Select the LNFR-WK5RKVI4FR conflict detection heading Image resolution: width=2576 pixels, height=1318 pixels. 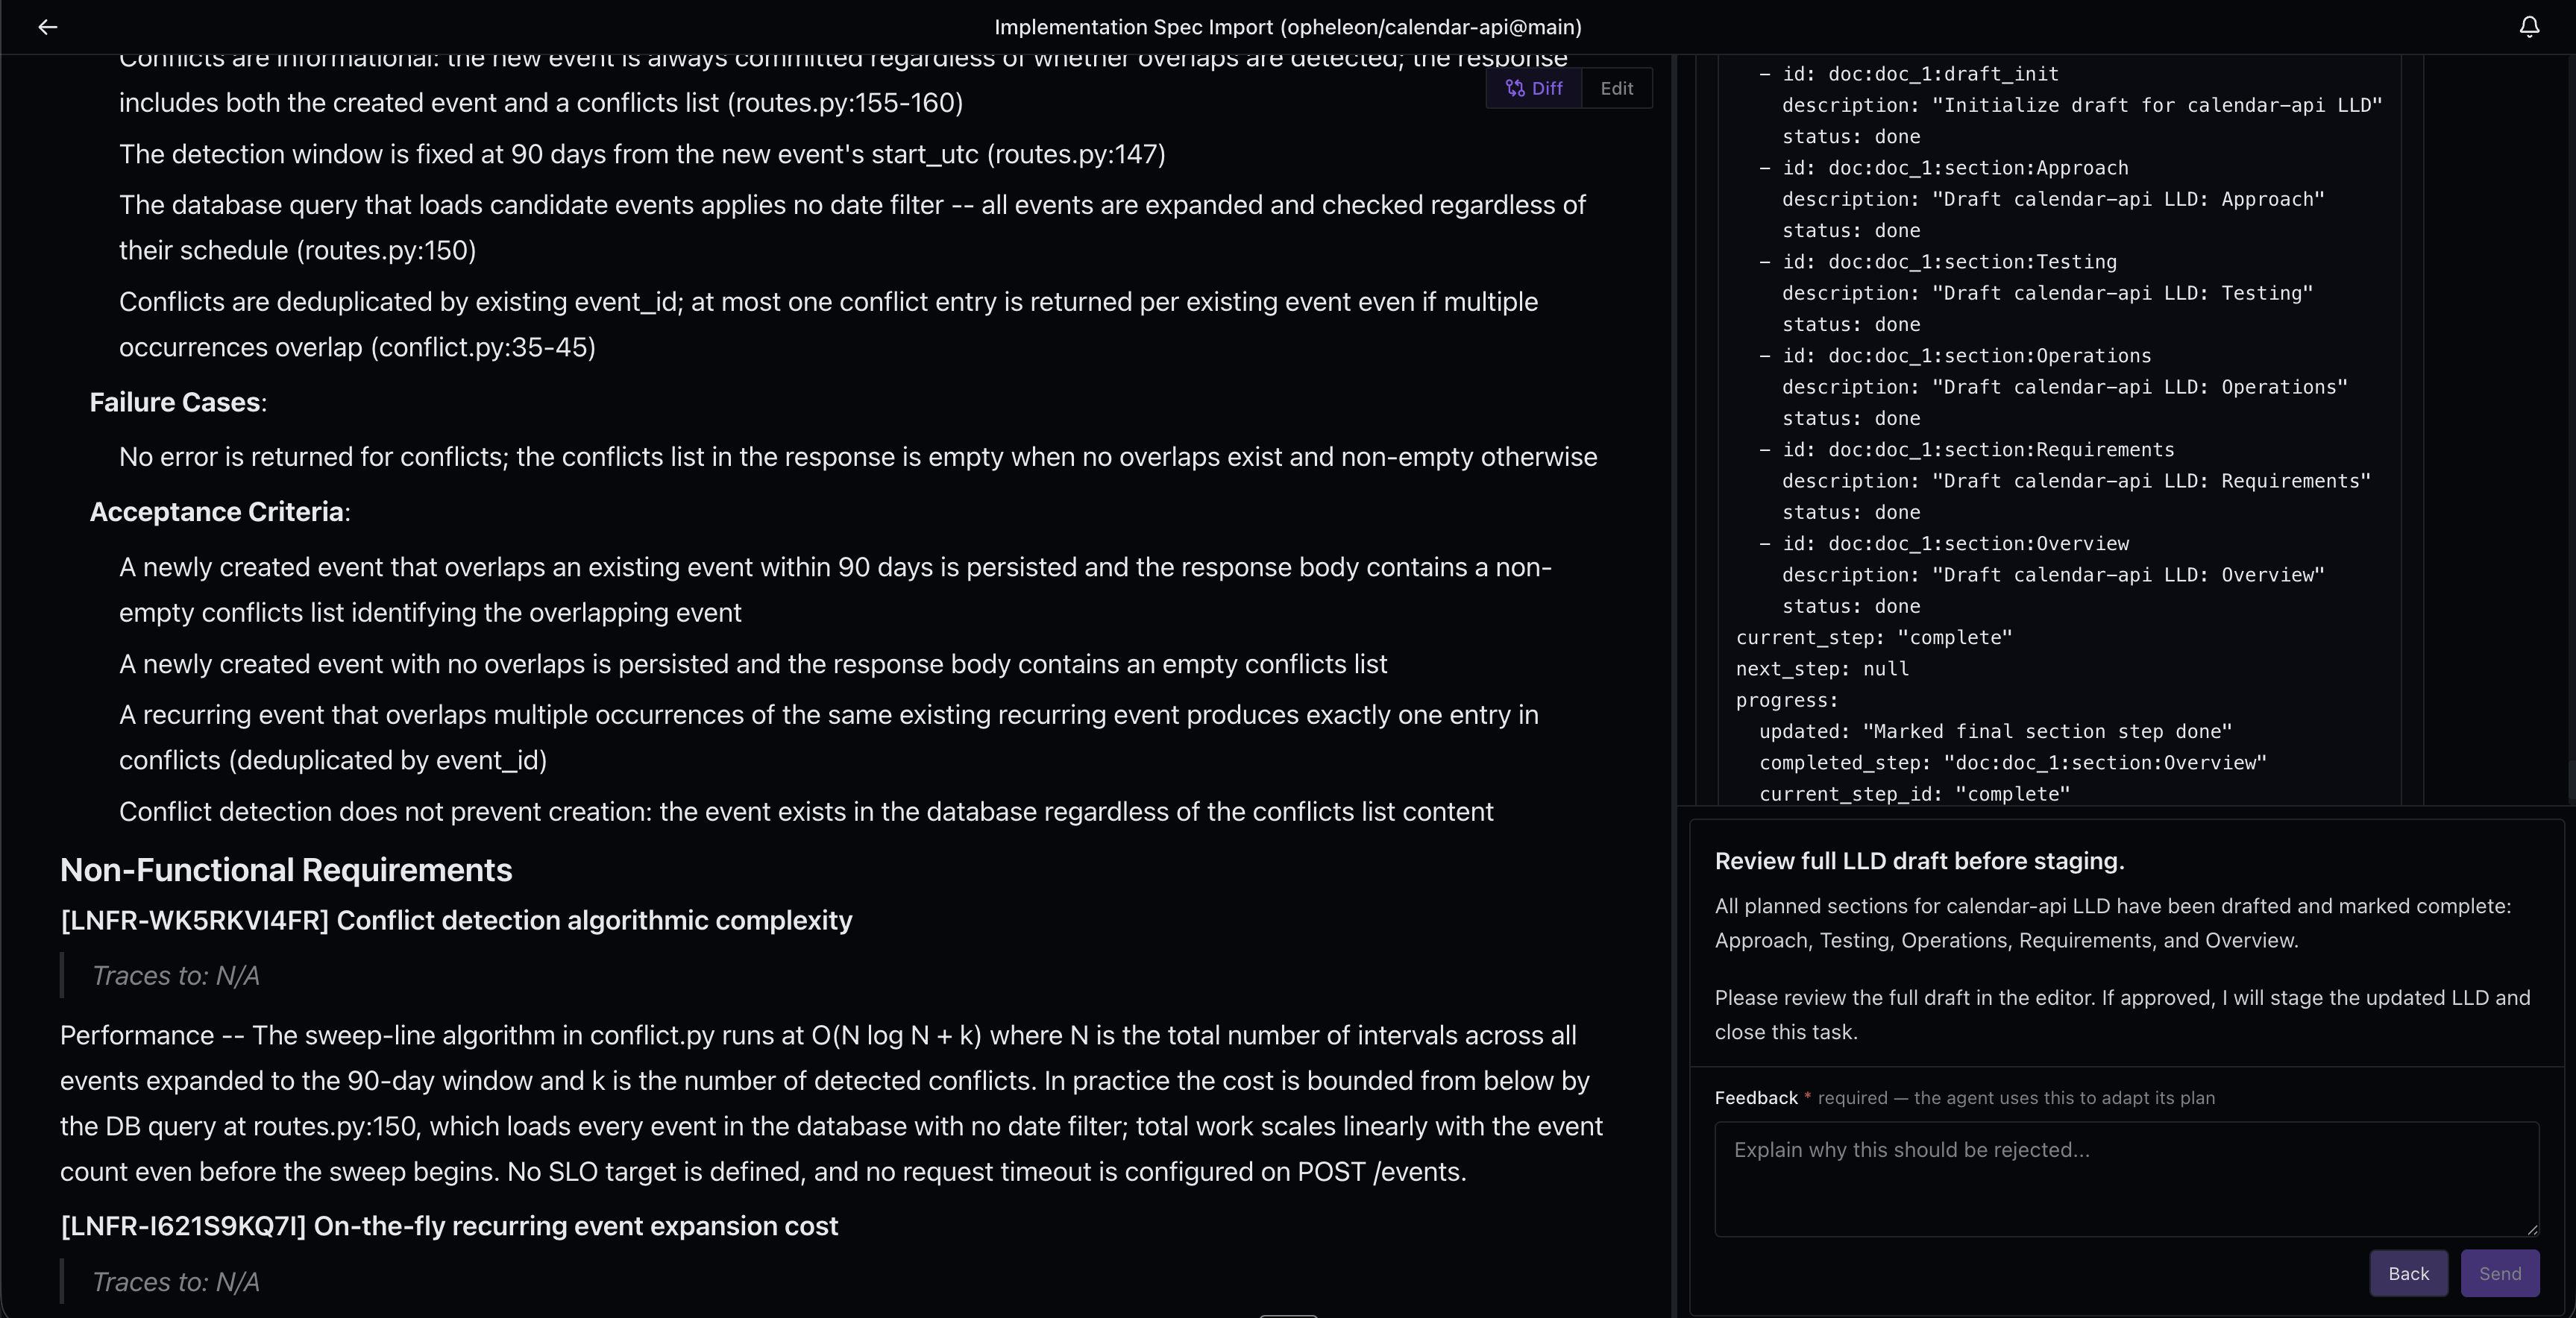pos(456,921)
